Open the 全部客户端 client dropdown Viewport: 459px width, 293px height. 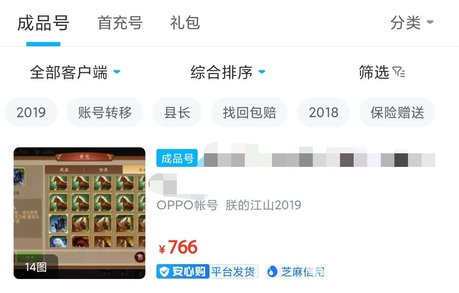[x=75, y=72]
